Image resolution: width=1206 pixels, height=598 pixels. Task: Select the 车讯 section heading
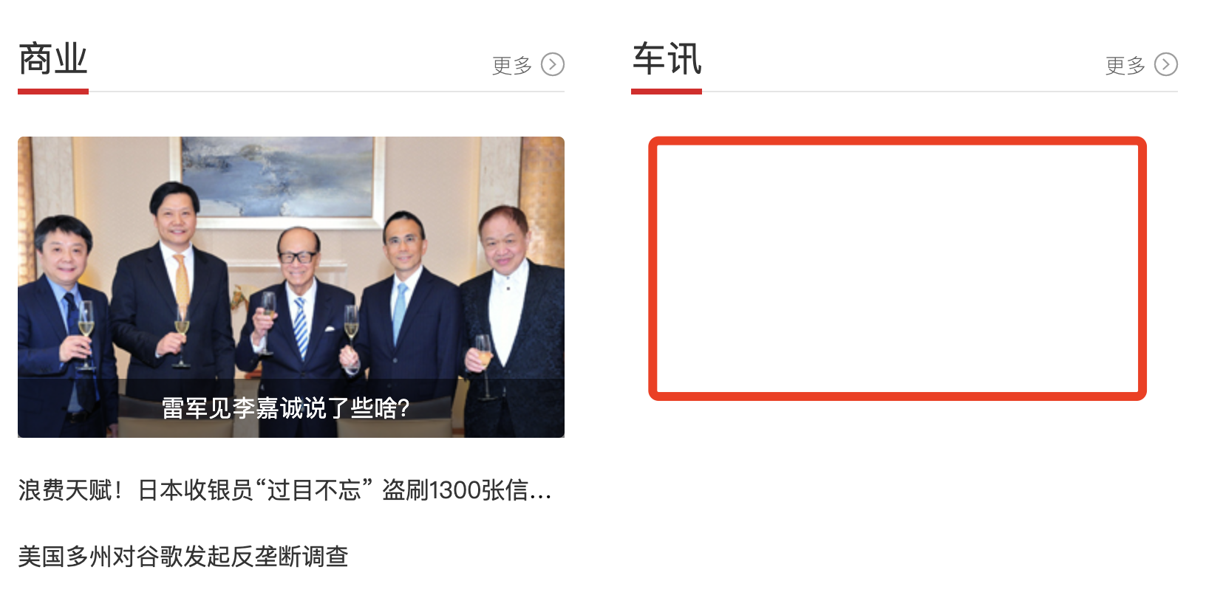pyautogui.click(x=667, y=59)
